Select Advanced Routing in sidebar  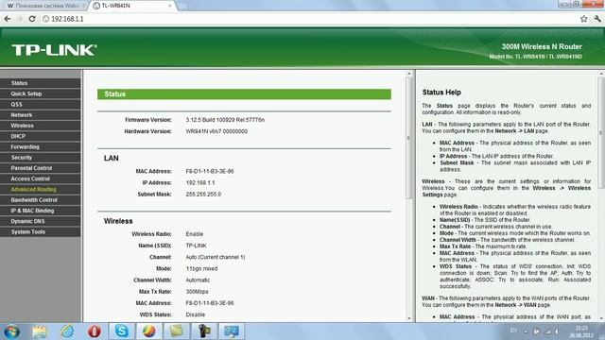(41, 189)
